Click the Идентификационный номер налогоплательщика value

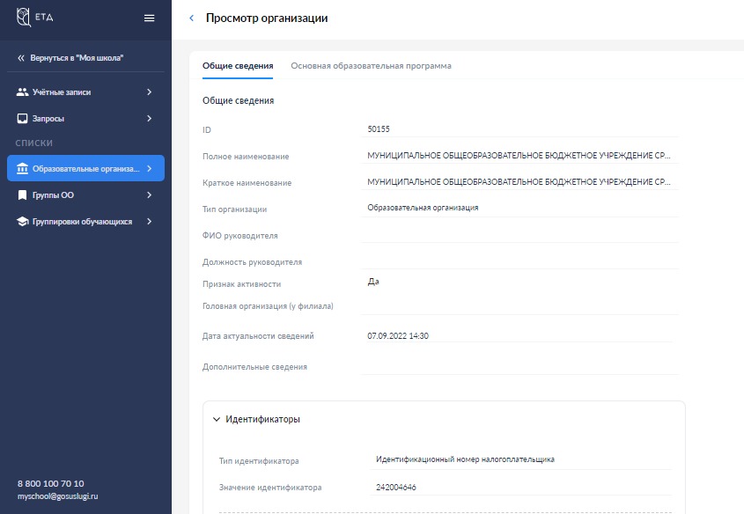point(465,459)
